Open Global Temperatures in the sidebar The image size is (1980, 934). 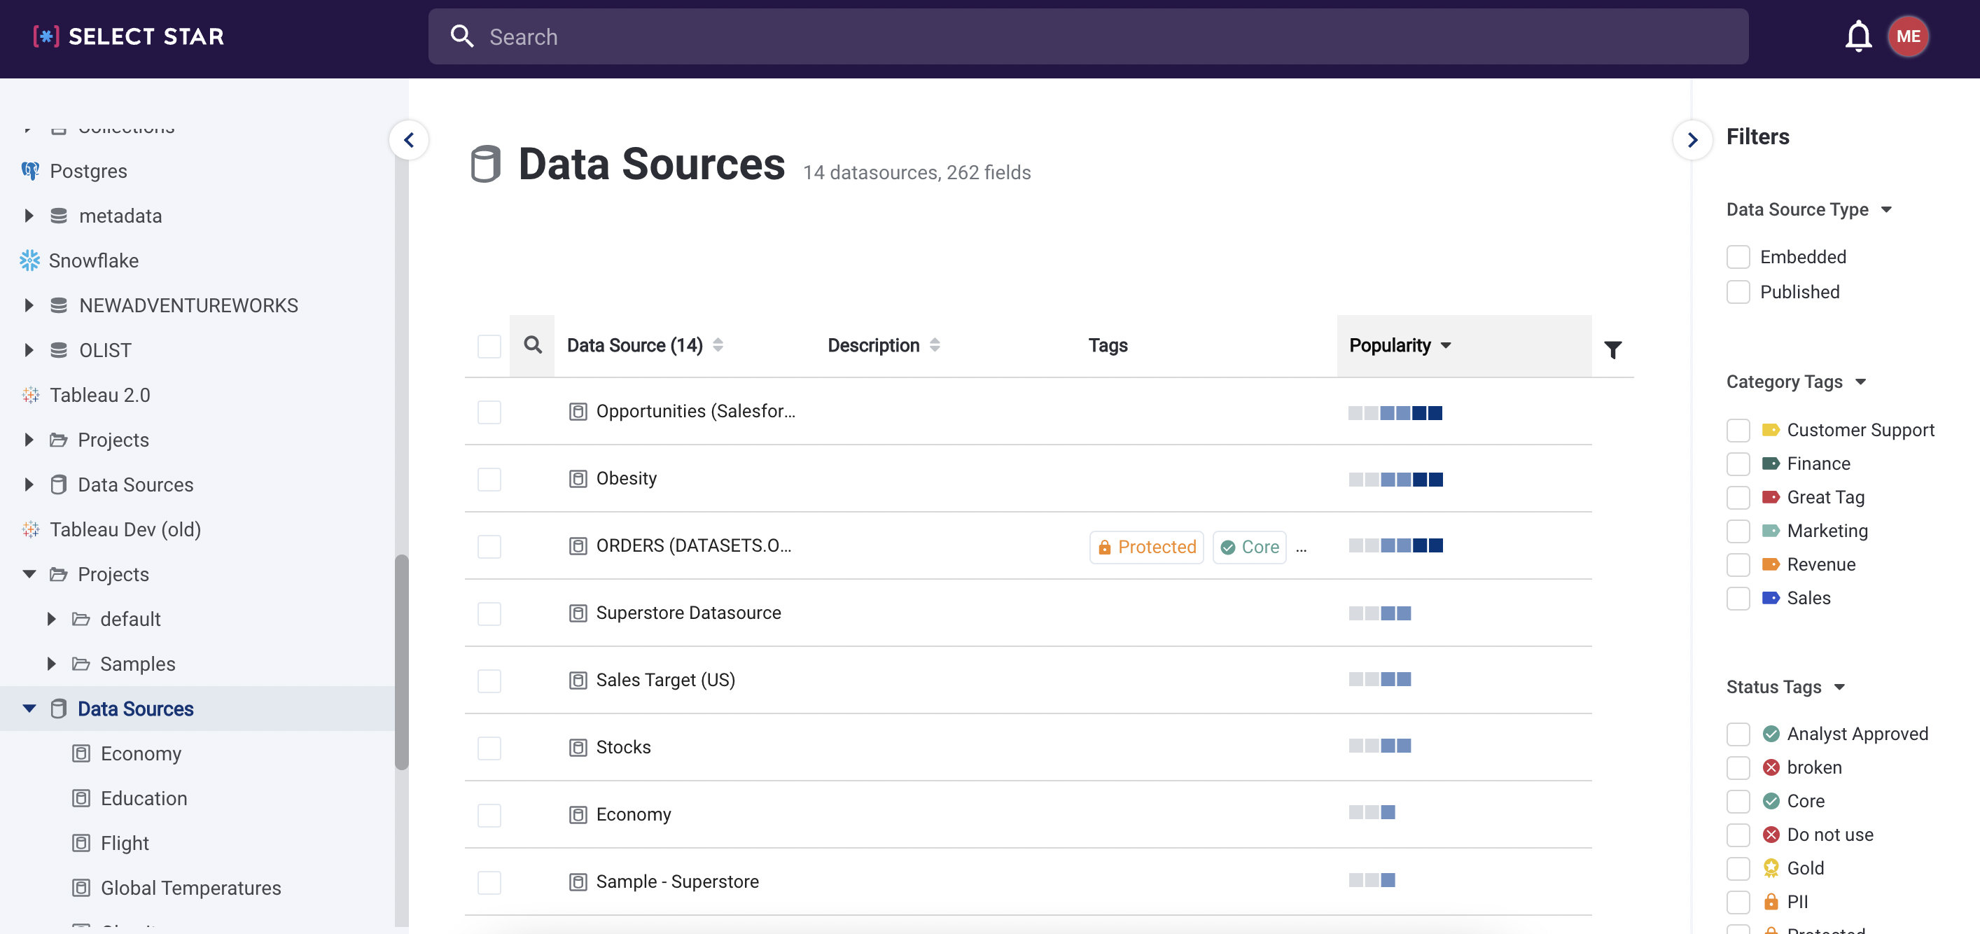pos(190,888)
